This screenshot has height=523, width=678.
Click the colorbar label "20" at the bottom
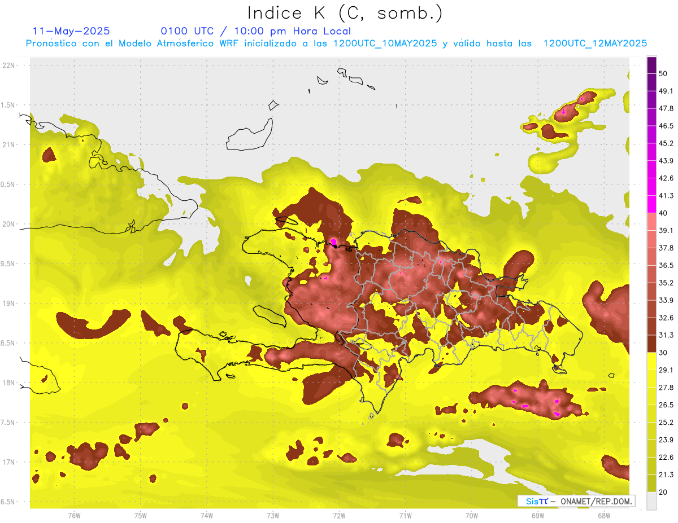point(664,492)
